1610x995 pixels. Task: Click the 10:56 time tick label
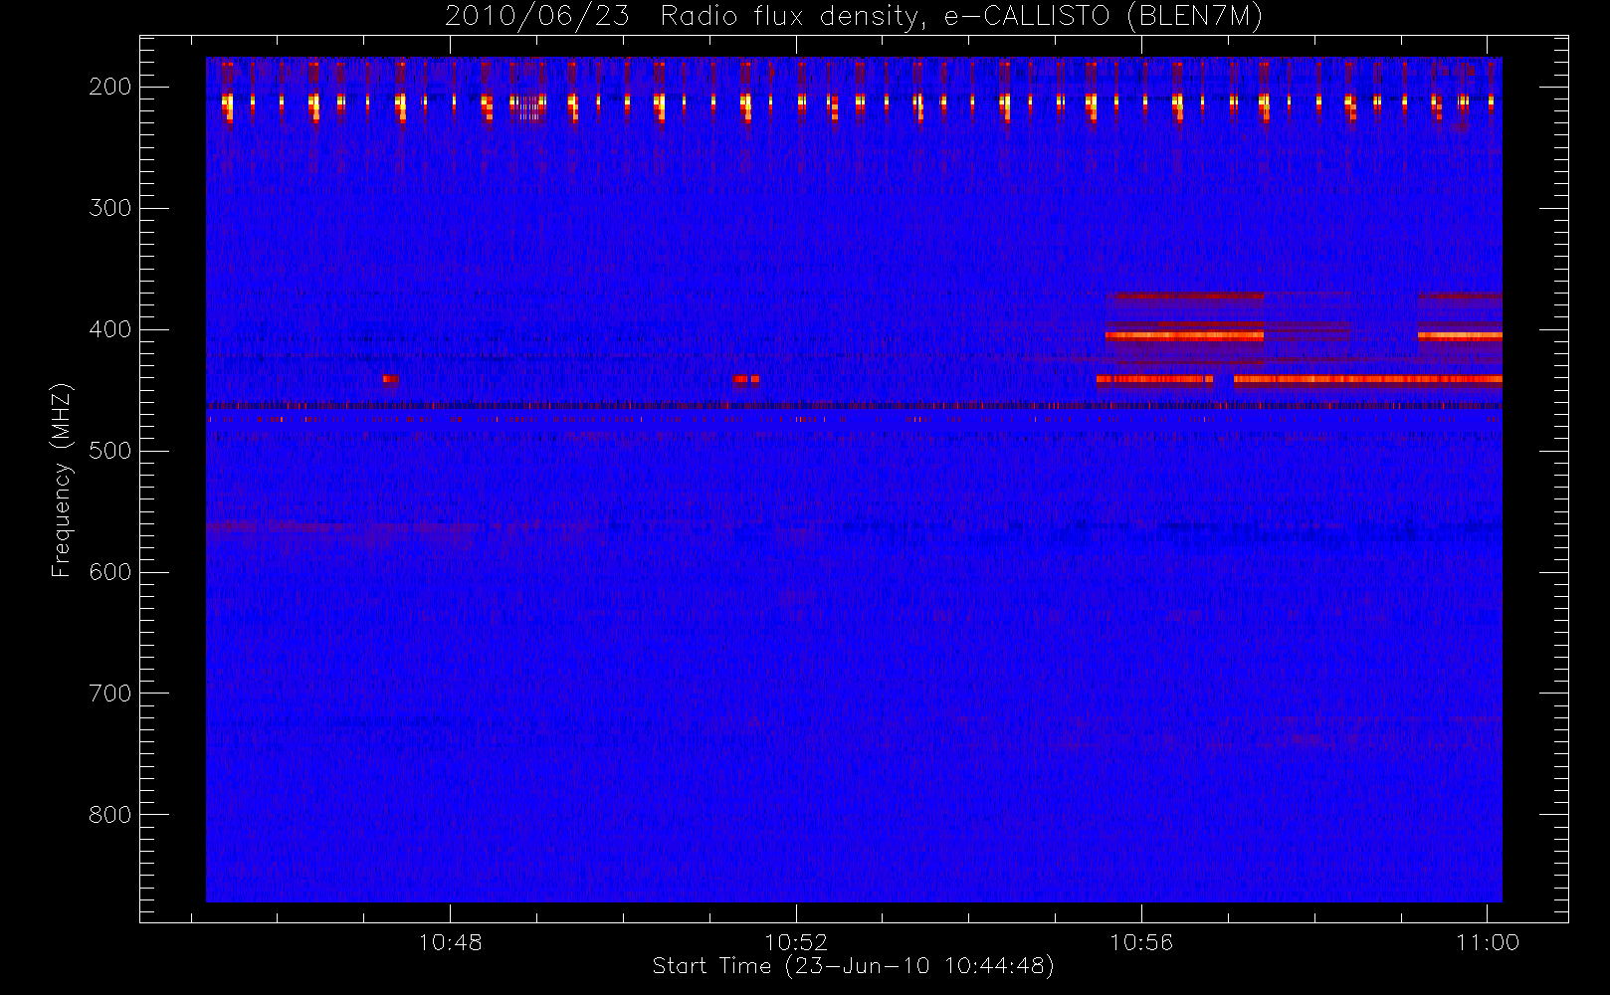1141,941
